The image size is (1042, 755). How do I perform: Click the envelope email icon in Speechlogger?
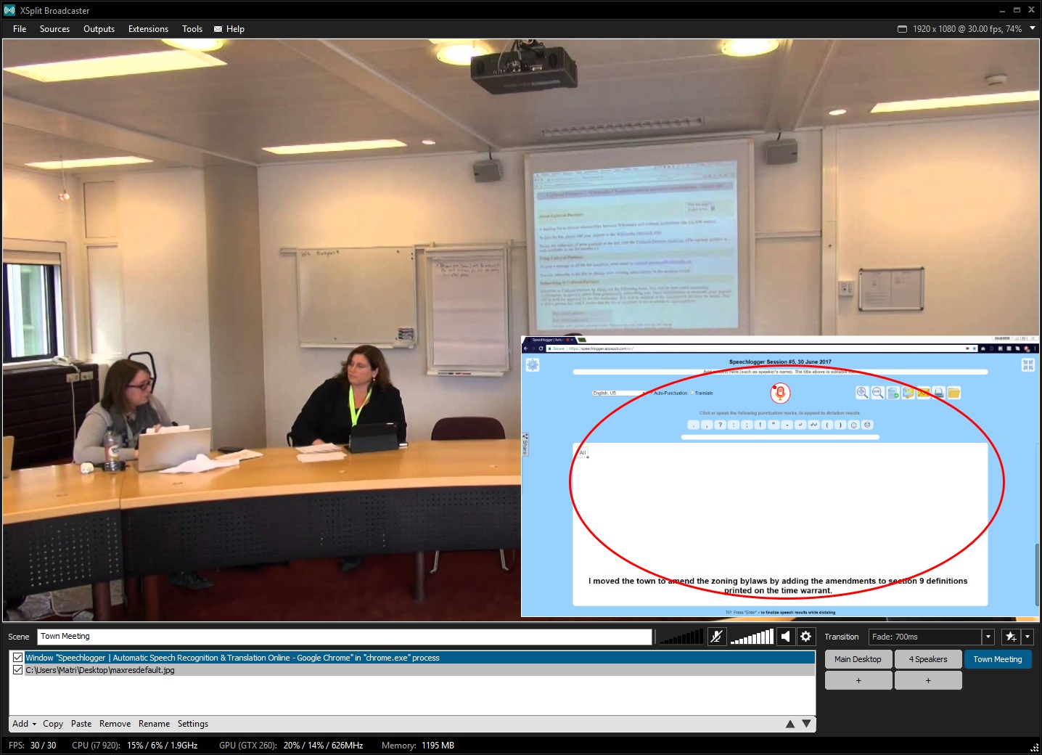[924, 393]
